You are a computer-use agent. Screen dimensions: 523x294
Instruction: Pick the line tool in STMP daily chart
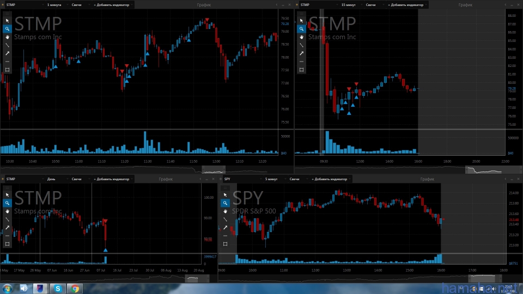tap(7, 219)
